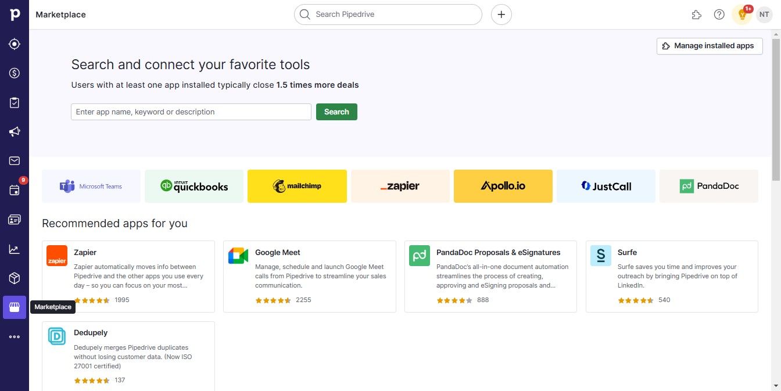Open the Apollo.io banner tile
The height and width of the screenshot is (391, 781).
pyautogui.click(x=503, y=186)
